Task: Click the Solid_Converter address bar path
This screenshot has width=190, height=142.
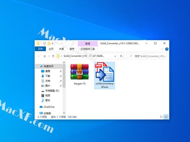Action: pos(84,56)
